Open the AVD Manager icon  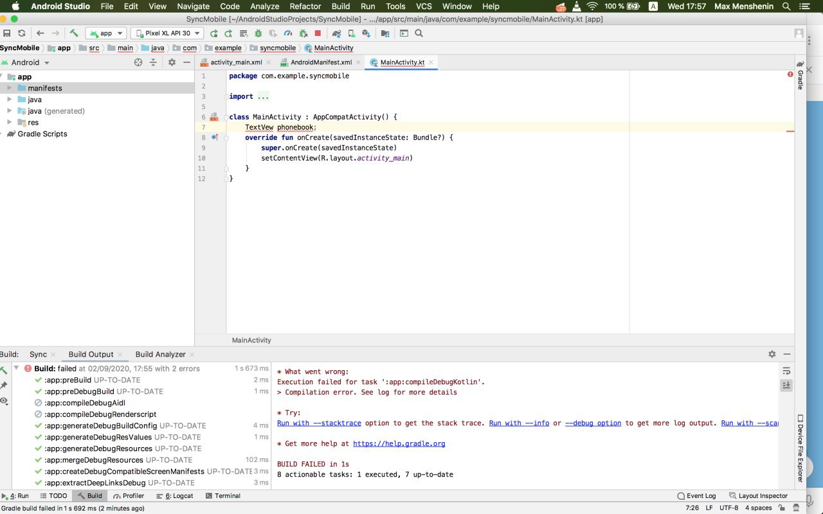352,33
